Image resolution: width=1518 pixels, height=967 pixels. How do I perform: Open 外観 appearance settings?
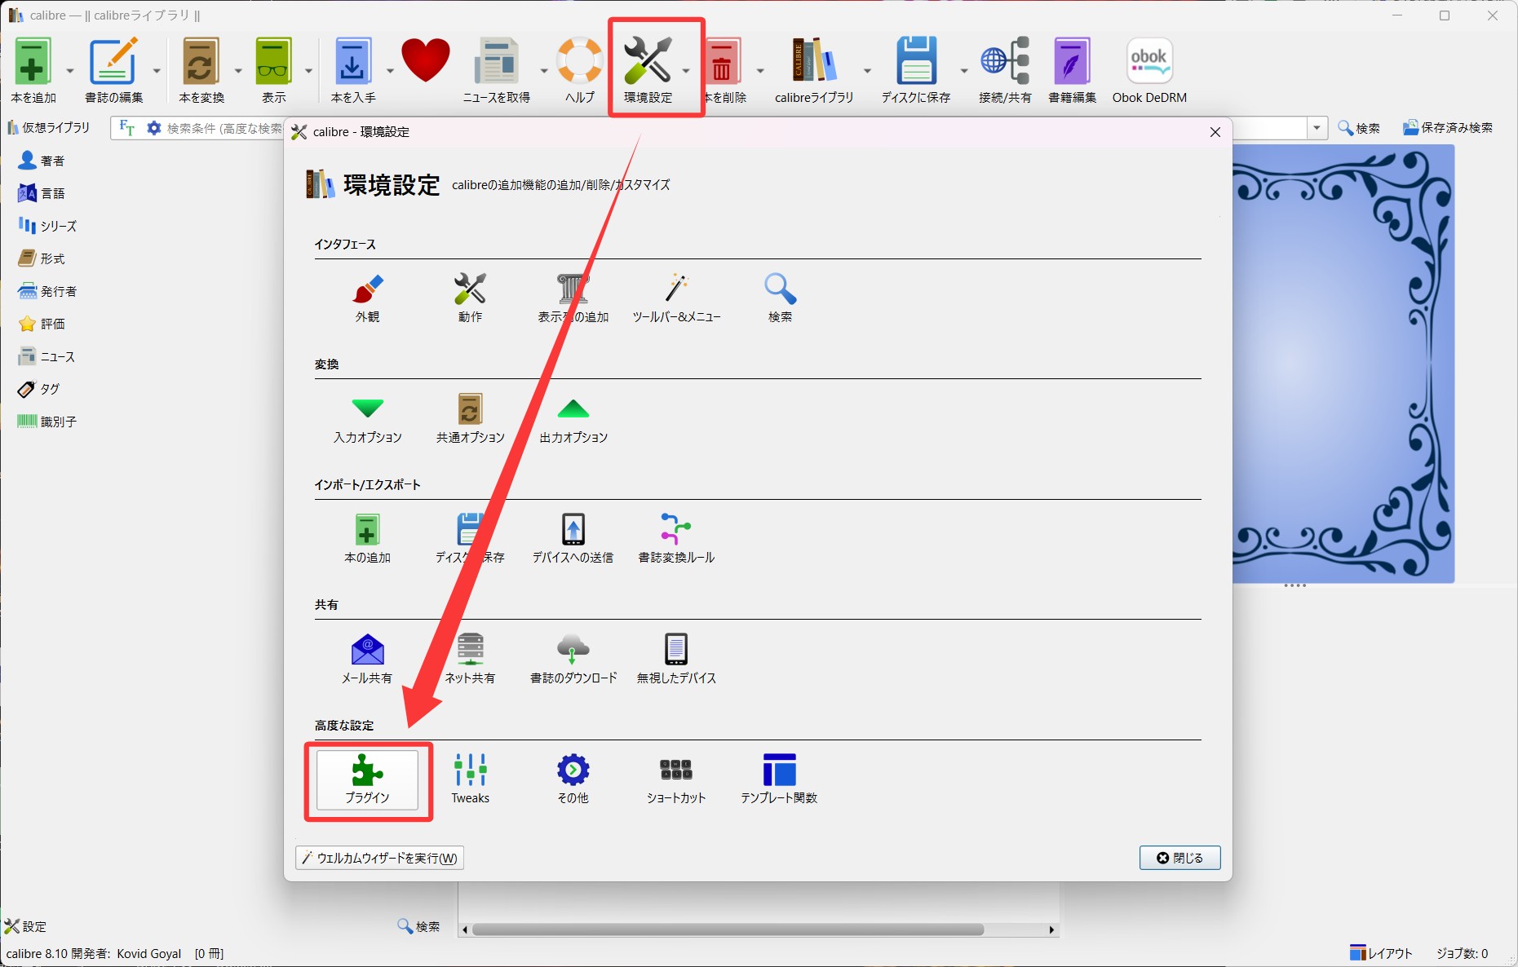pyautogui.click(x=367, y=298)
